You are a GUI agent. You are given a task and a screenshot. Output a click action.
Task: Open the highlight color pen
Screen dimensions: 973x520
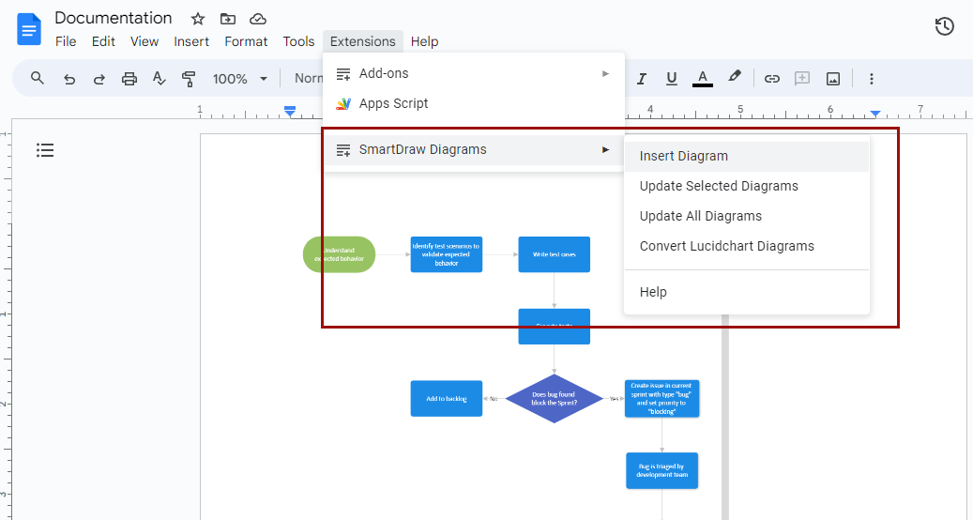point(735,77)
